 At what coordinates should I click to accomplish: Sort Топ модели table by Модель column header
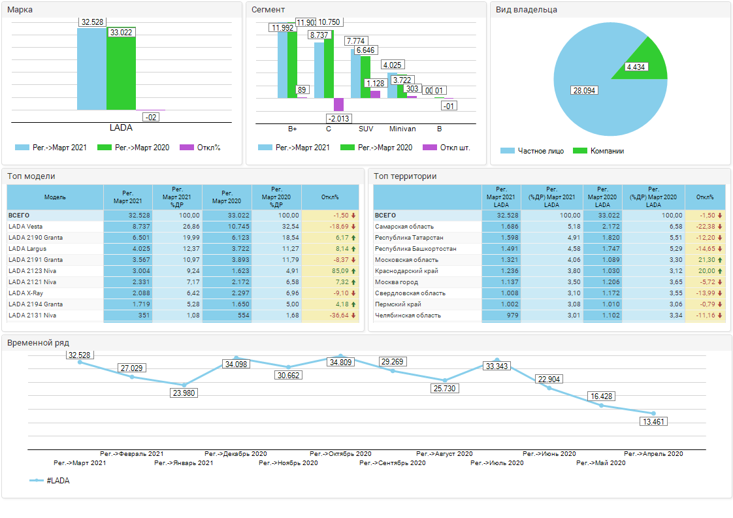[55, 197]
